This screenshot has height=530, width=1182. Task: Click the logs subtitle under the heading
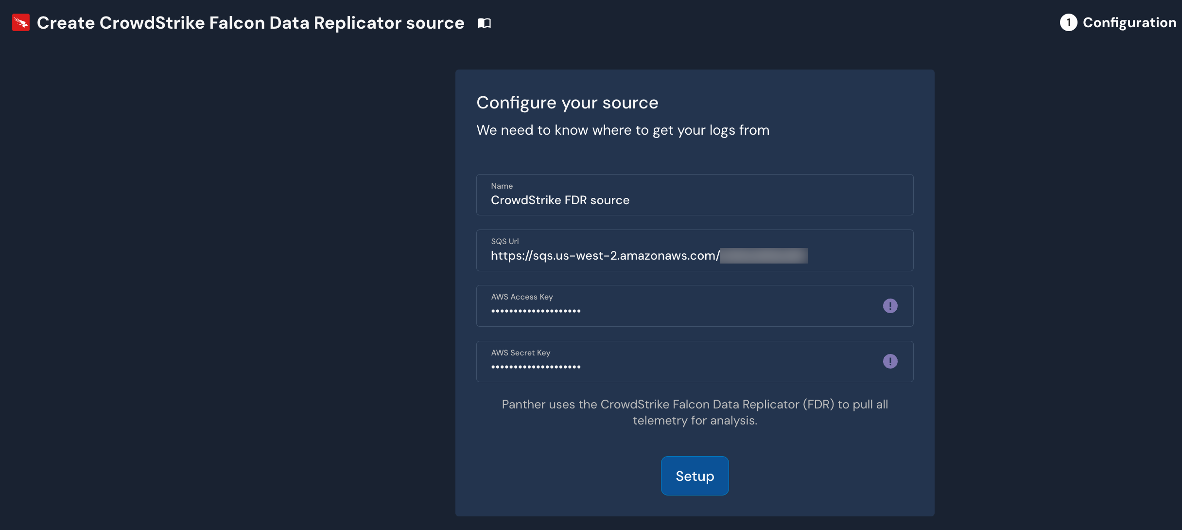[x=623, y=130]
